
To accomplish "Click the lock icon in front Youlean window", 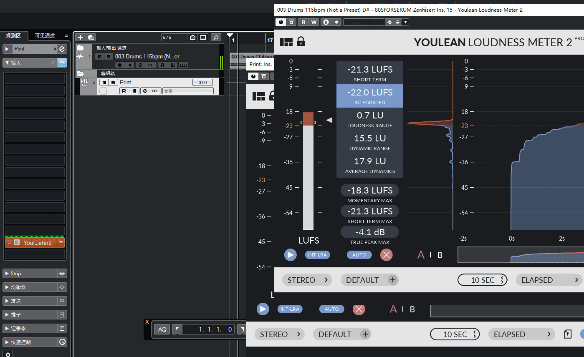I will pos(301,41).
